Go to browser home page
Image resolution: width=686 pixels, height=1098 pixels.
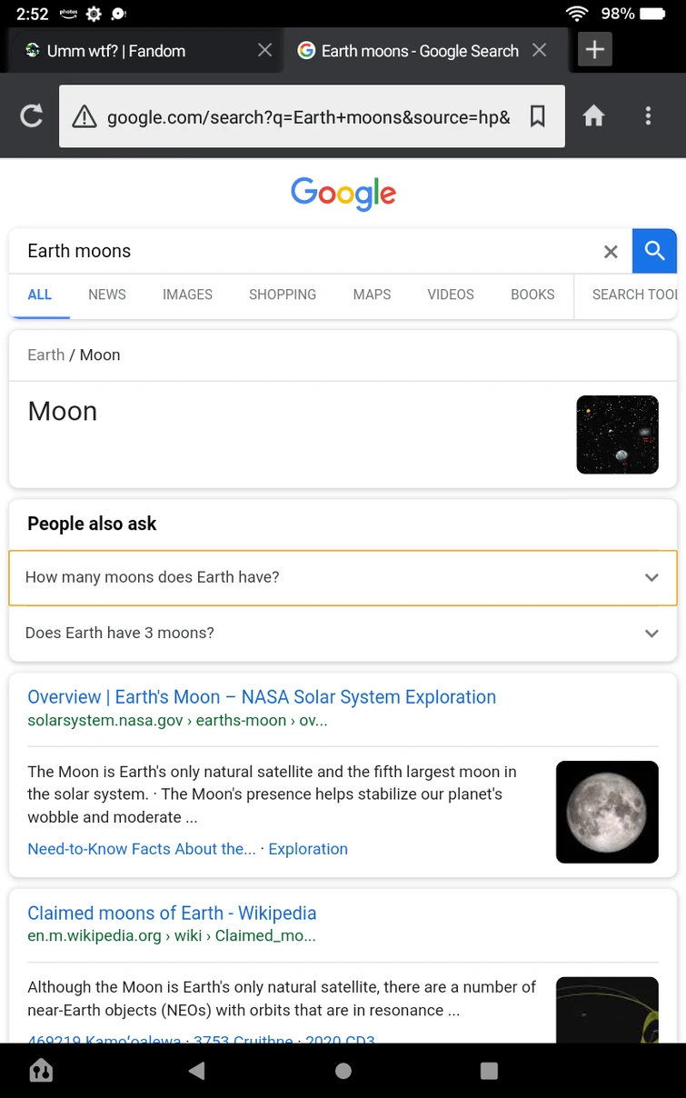(593, 116)
